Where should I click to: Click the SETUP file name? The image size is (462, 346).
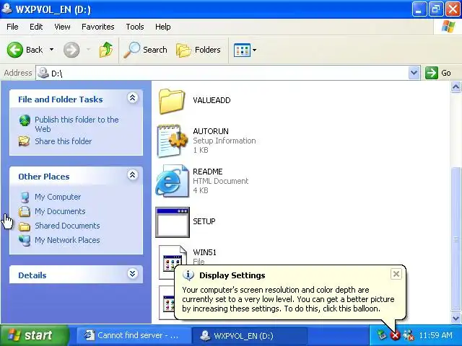204,221
